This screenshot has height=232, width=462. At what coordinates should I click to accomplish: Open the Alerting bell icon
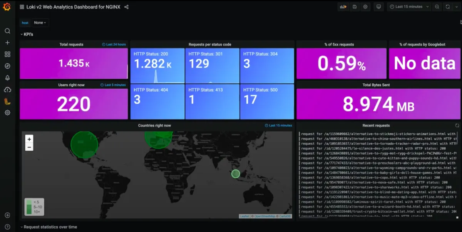tap(7, 77)
